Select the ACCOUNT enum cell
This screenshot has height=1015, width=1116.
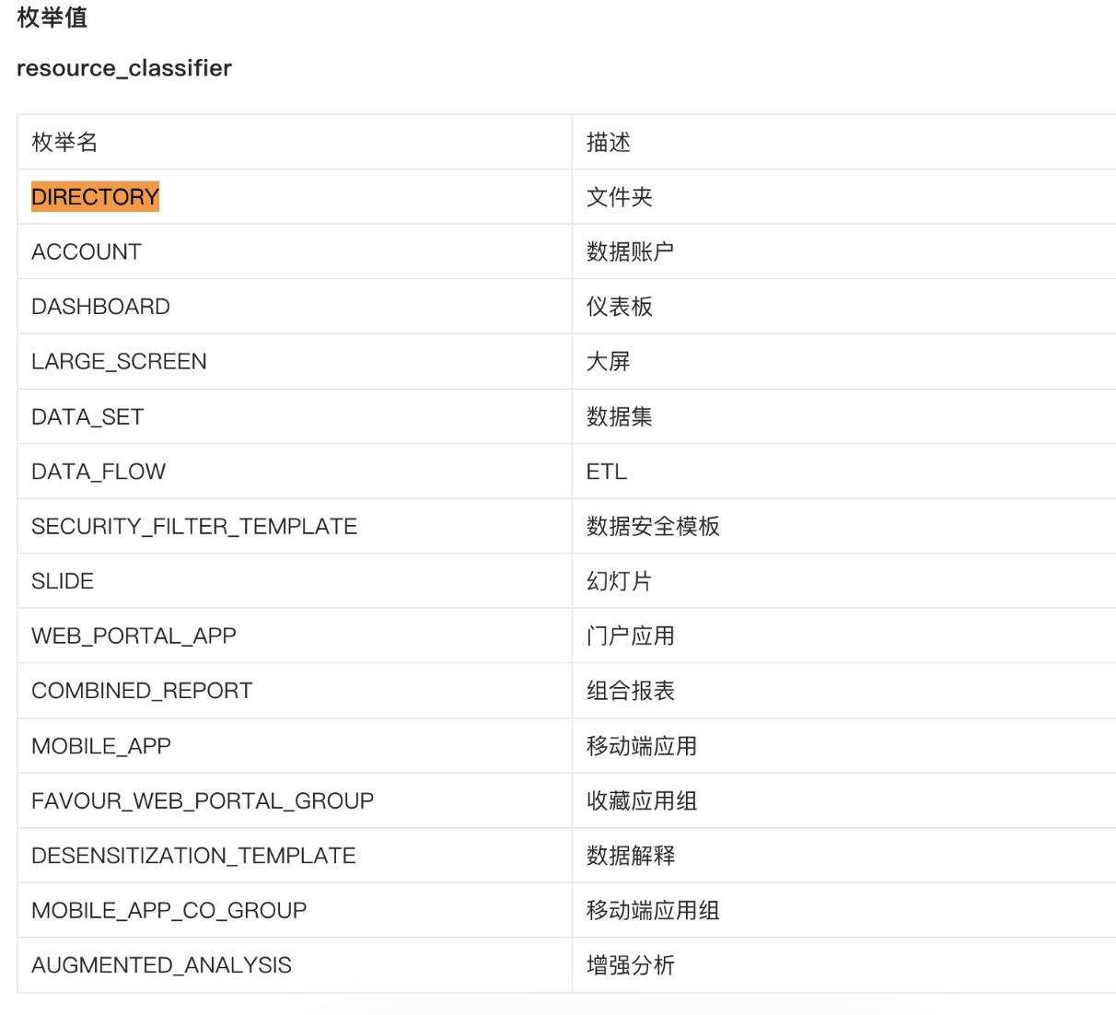tap(87, 252)
